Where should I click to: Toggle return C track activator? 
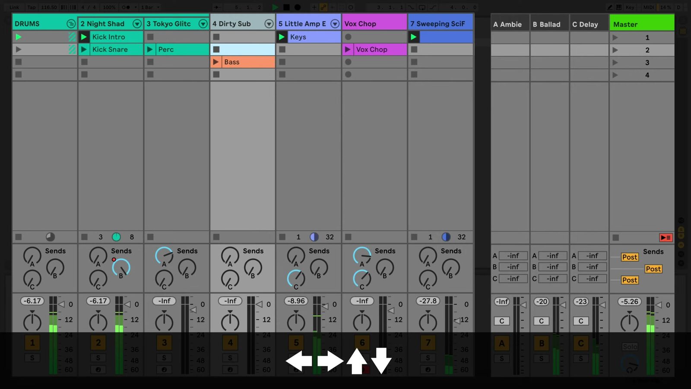(581, 344)
